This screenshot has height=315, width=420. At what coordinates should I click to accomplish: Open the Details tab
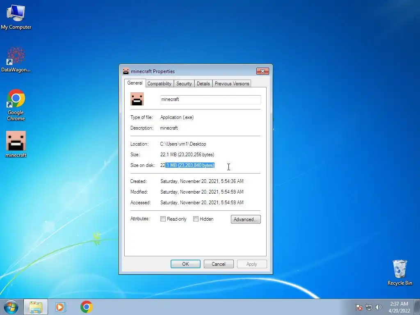[x=203, y=84]
